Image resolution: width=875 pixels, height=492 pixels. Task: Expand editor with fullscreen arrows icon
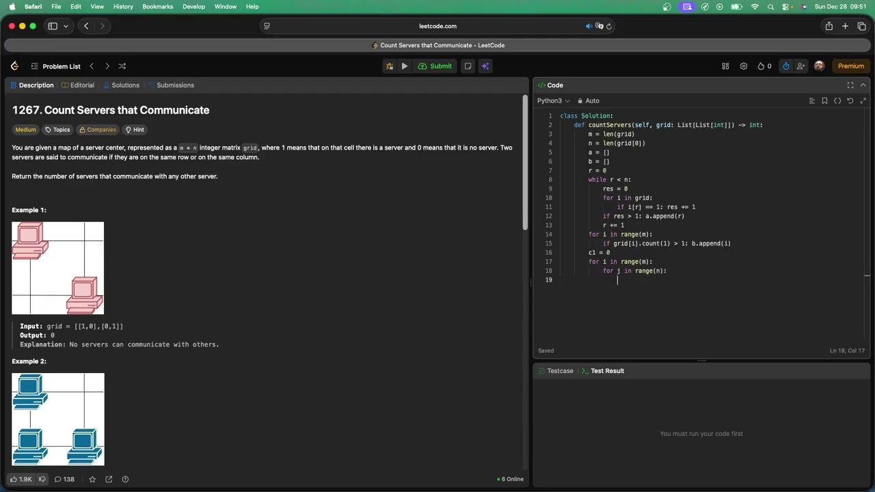[x=863, y=100]
